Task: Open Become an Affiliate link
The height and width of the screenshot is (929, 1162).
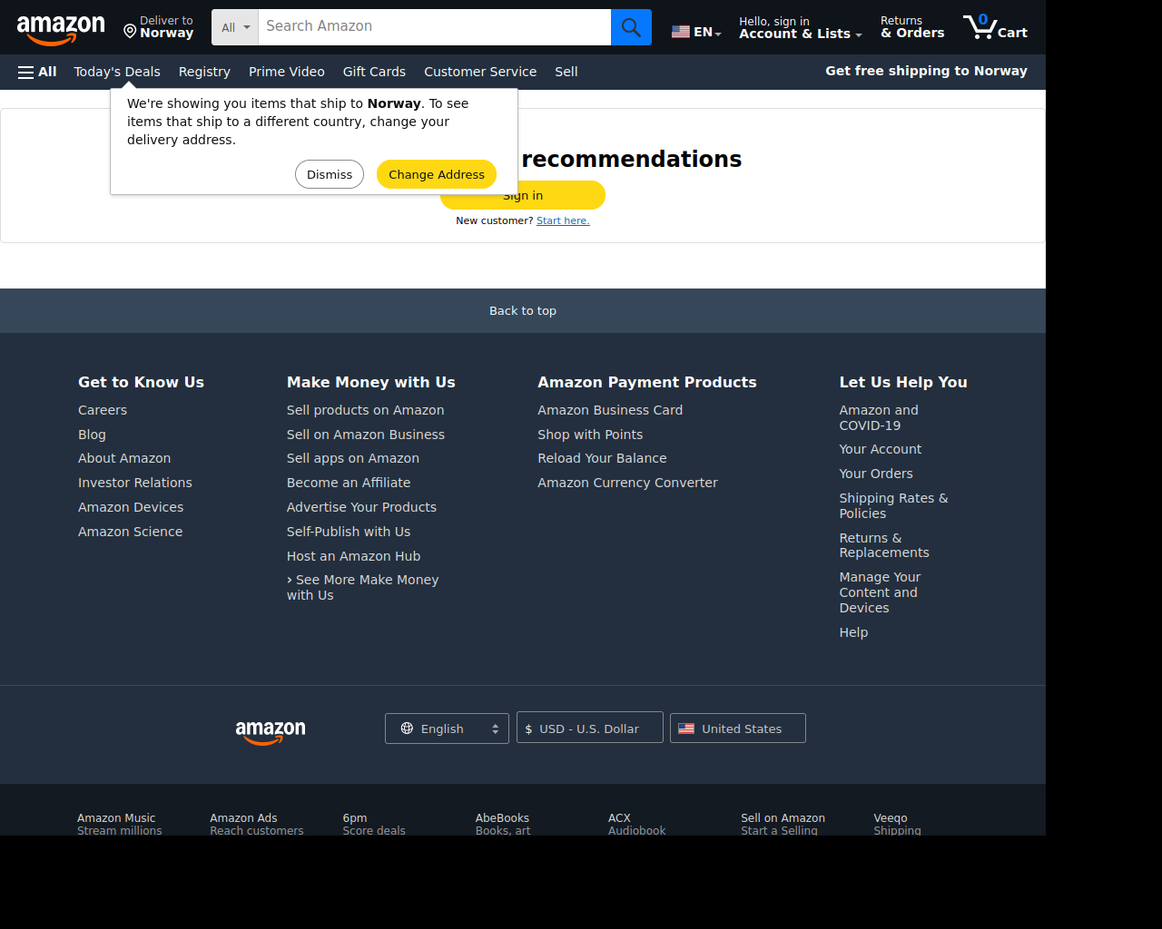Action: (349, 483)
